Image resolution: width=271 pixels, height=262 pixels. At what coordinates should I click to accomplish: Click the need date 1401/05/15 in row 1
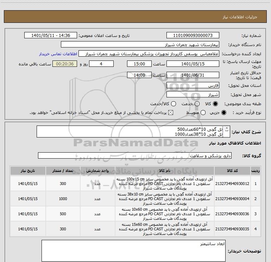(x=28, y=184)
